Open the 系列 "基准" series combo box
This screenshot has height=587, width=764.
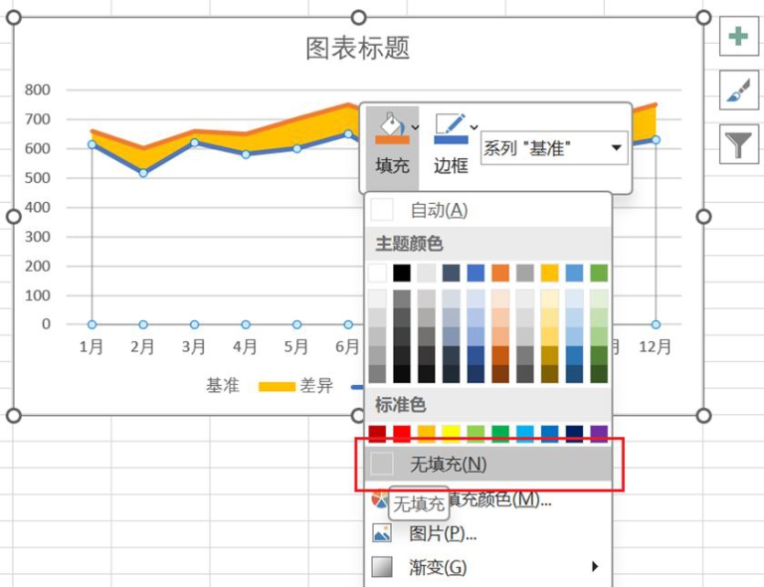click(x=554, y=148)
